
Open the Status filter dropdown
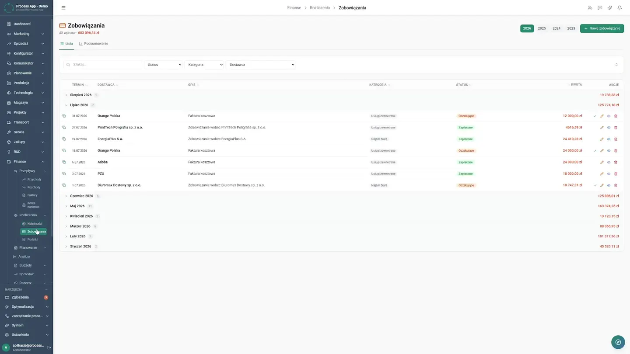pos(163,65)
